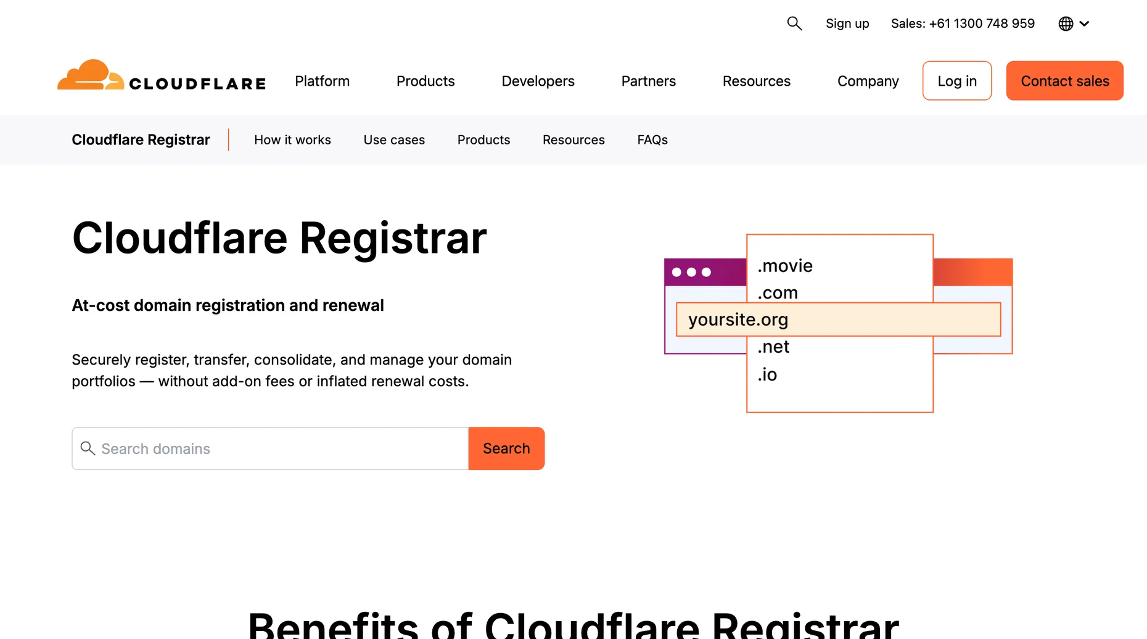This screenshot has width=1147, height=639.
Task: Click the magnifier icon in domain search
Action: (88, 448)
